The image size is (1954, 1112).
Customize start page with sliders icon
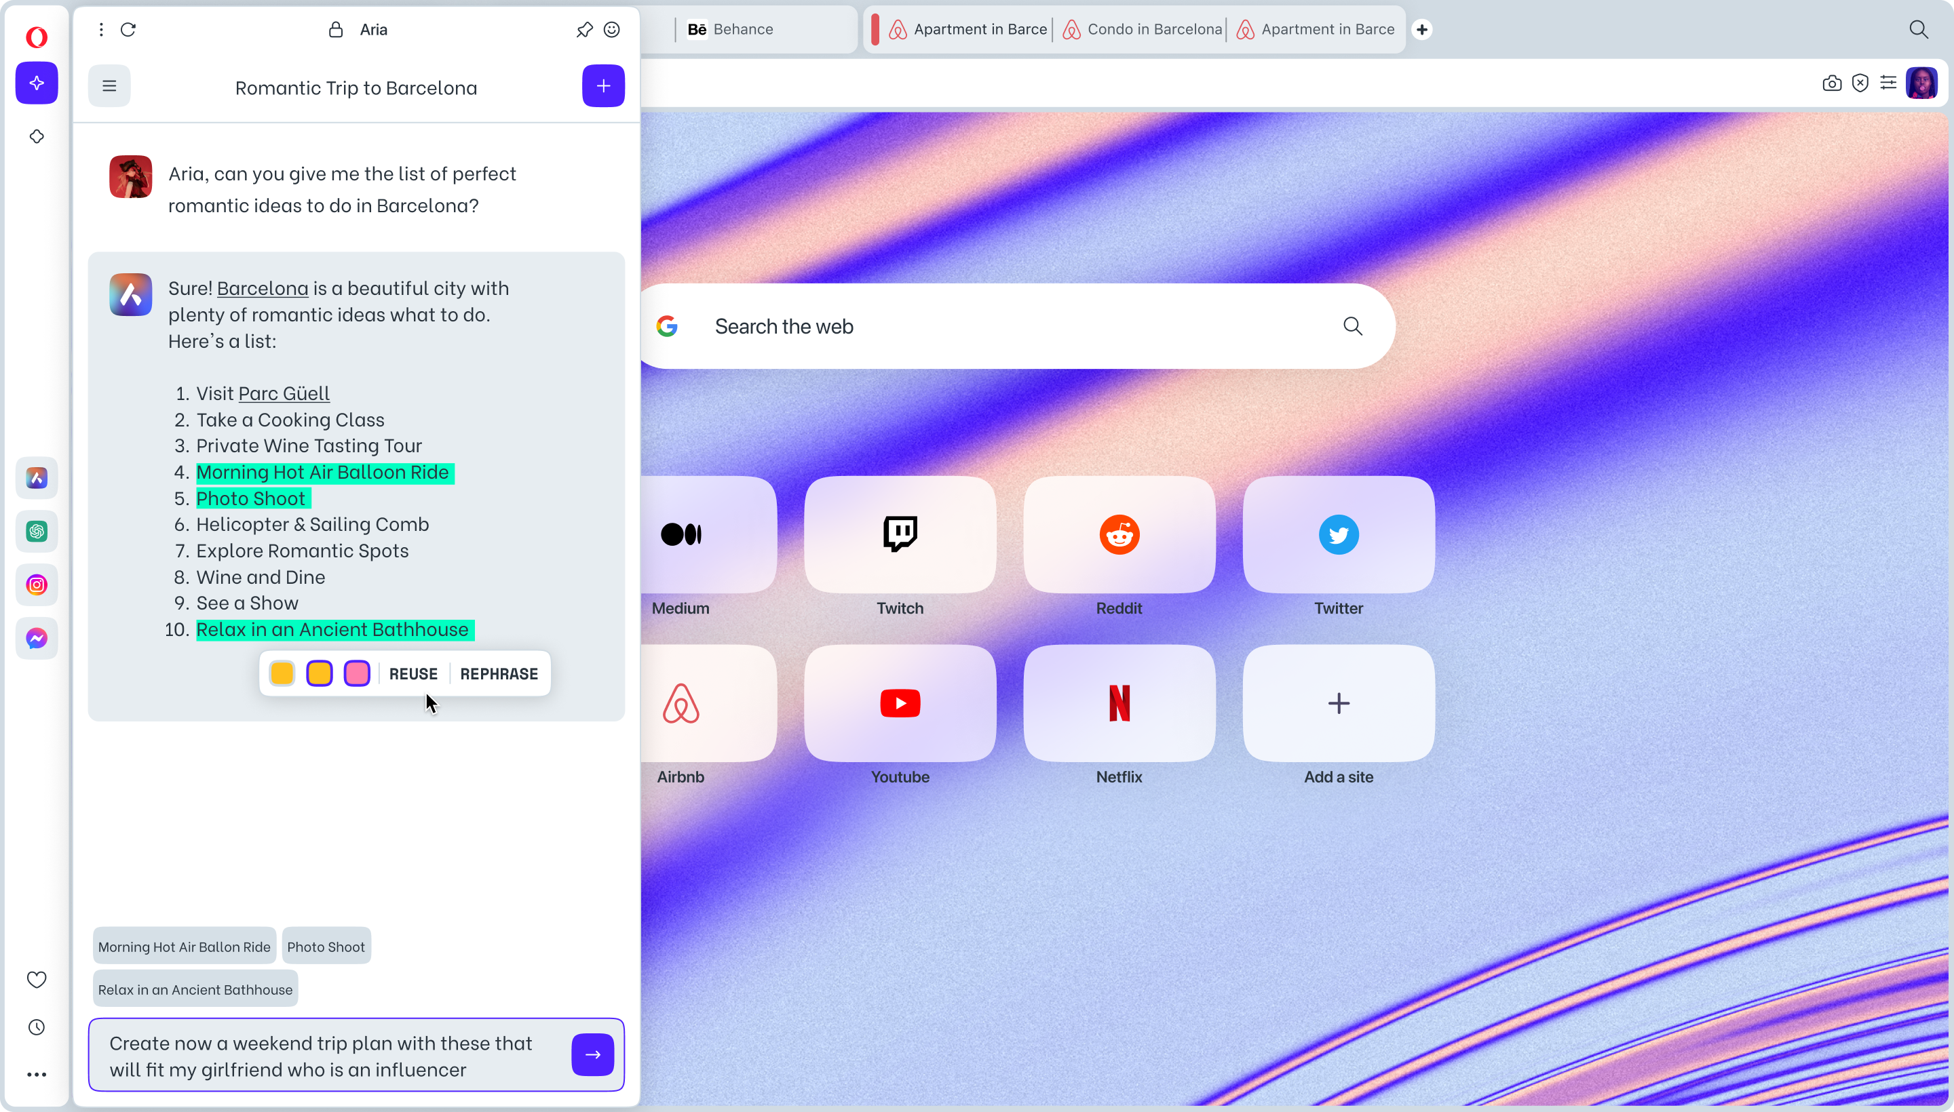tap(1888, 83)
